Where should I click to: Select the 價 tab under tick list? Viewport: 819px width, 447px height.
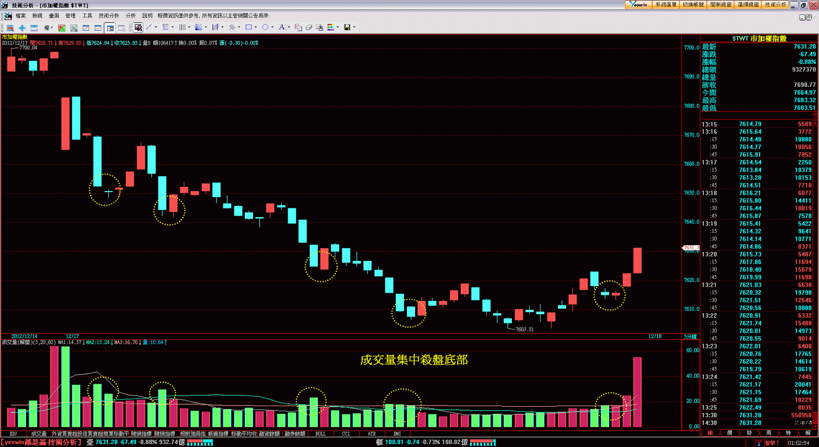[x=729, y=433]
